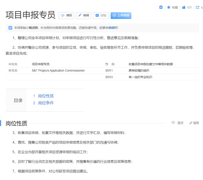Click the 外文名 label in info table
Screen dimensions: 203x180
[x=13, y=70]
